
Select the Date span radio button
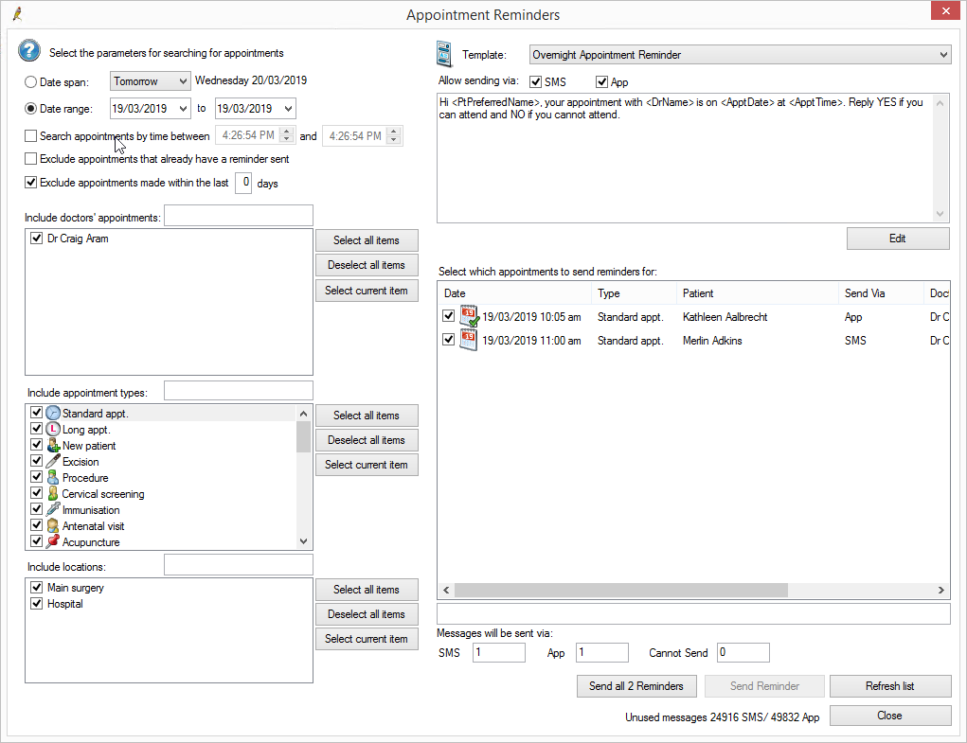pos(31,82)
